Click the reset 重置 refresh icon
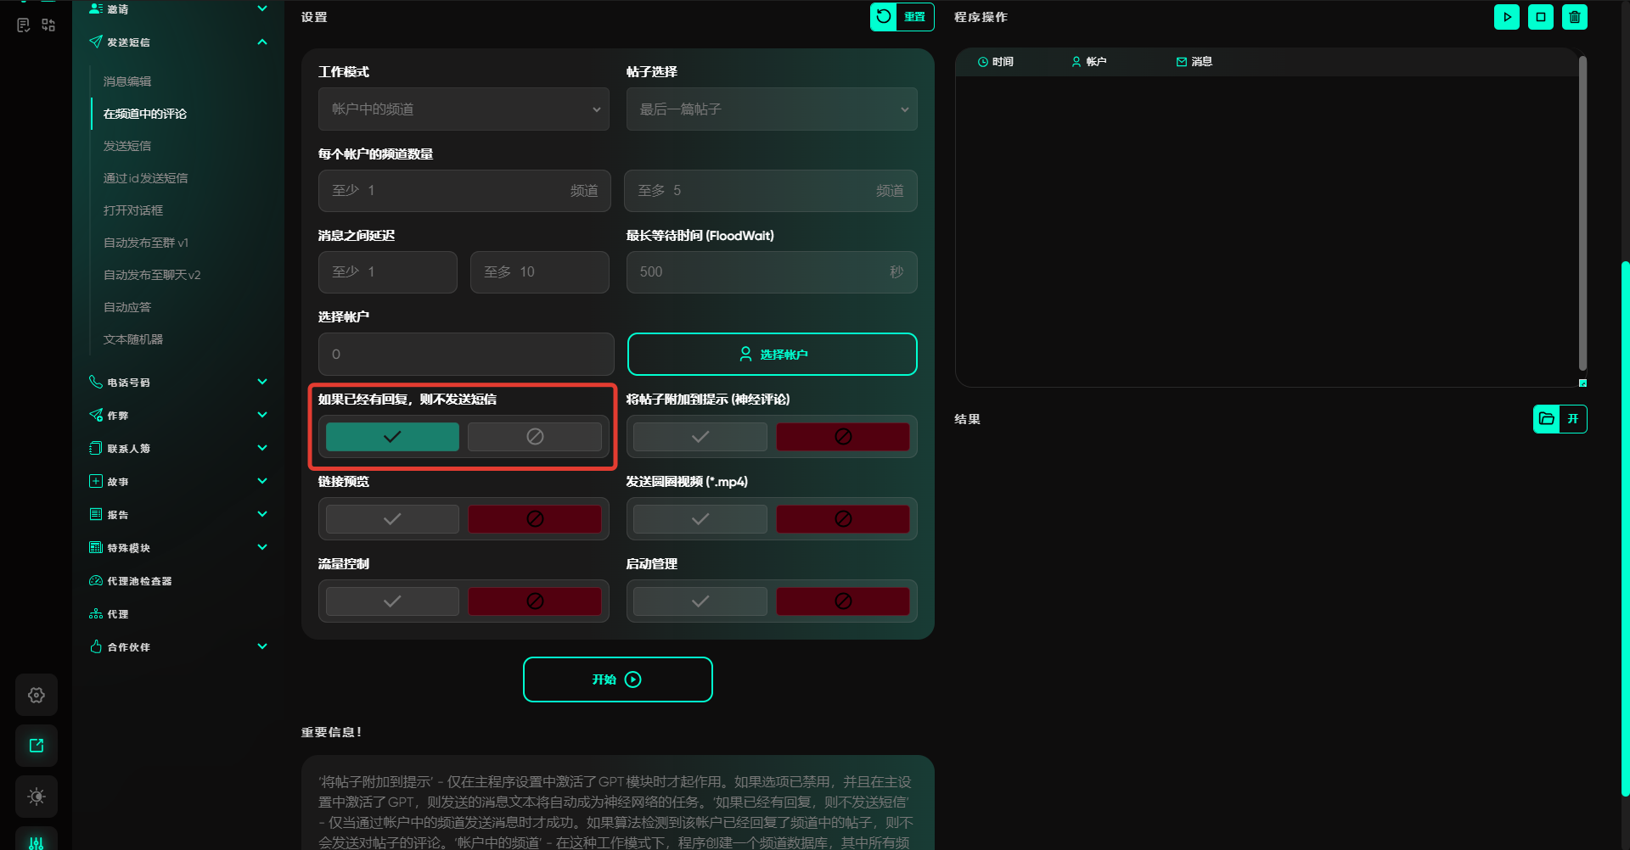This screenshot has width=1630, height=850. [x=884, y=17]
